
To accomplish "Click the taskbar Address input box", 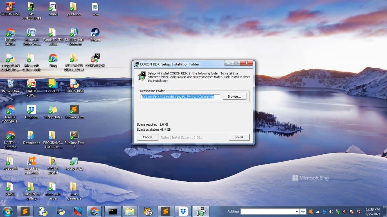I will pos(267,211).
